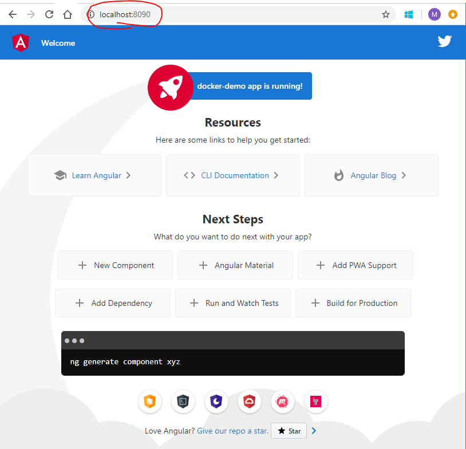Click the red rocket icon
466x449 pixels.
click(x=171, y=88)
